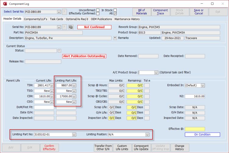Tick the Unconfirmed checkbox

98,10
